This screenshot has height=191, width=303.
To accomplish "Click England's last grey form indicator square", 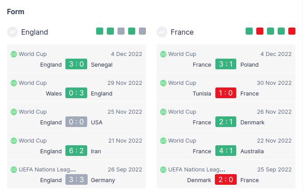I will coord(142,31).
